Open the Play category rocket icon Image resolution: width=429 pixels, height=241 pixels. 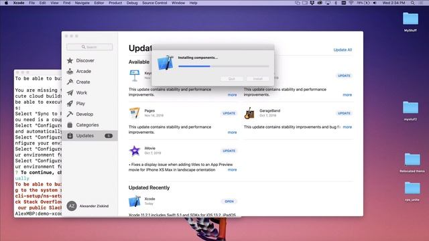coord(70,103)
